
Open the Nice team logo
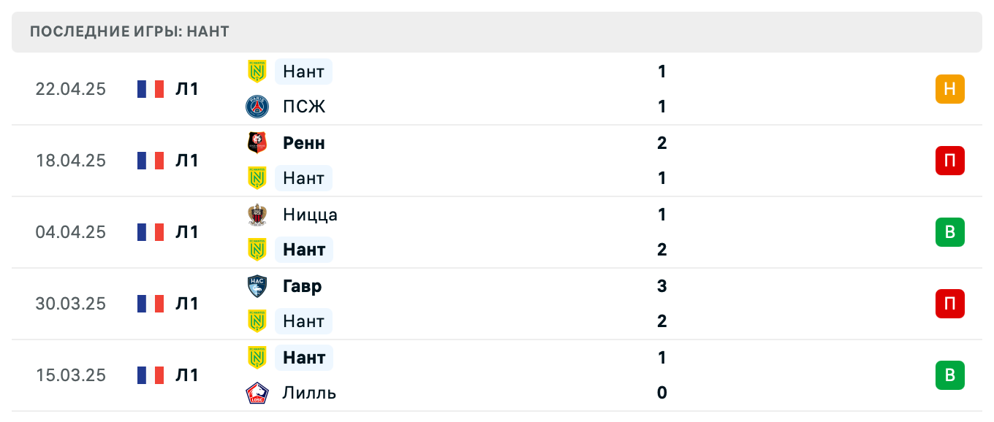pos(259,215)
